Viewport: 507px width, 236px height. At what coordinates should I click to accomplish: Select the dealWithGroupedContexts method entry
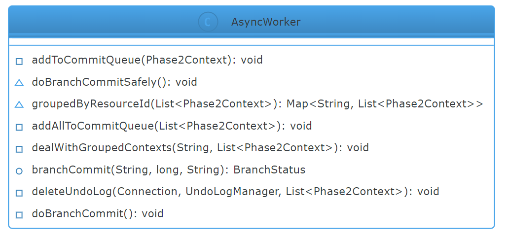pos(200,148)
